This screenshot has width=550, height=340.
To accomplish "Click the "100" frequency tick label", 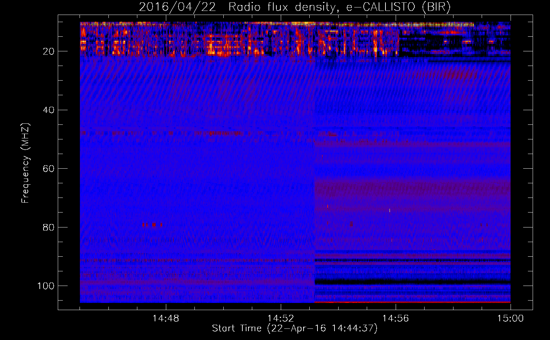I will click(46, 286).
